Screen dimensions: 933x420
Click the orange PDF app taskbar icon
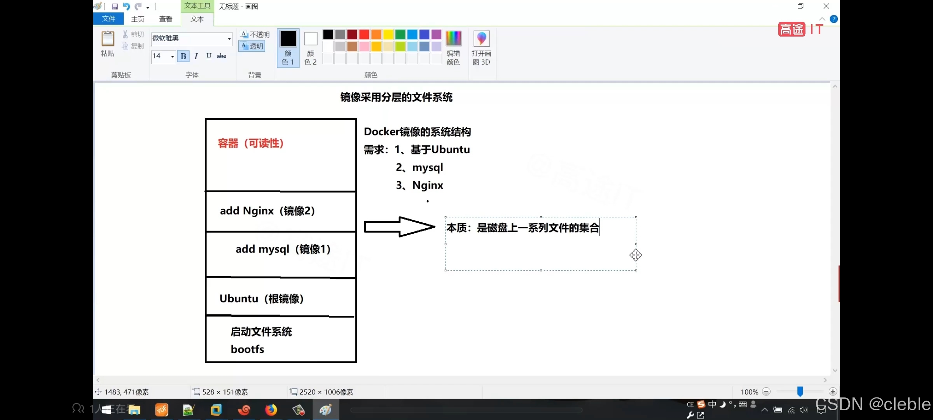point(161,410)
